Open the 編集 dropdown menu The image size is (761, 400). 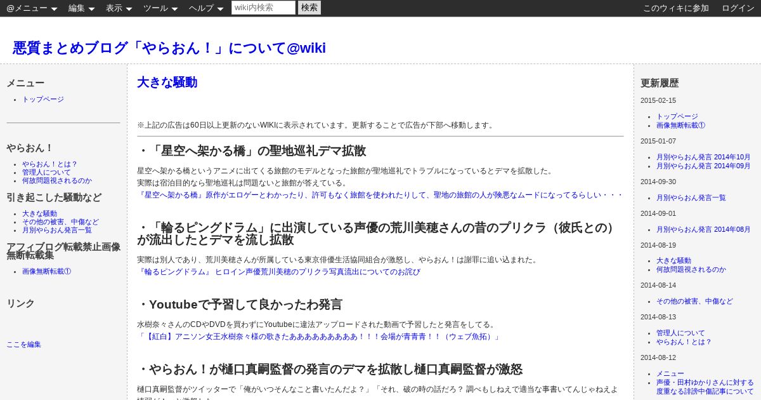(x=82, y=8)
